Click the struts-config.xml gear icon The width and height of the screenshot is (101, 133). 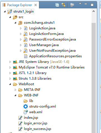click(x=26, y=106)
